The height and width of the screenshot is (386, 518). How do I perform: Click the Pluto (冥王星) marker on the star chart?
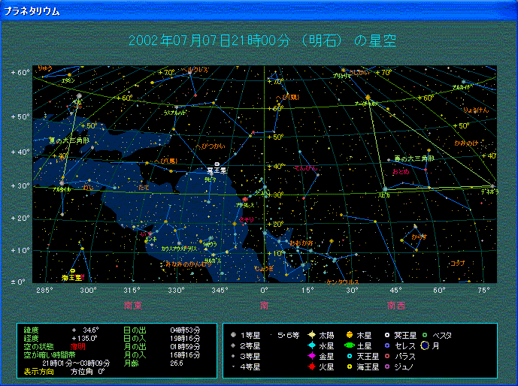click(x=217, y=164)
